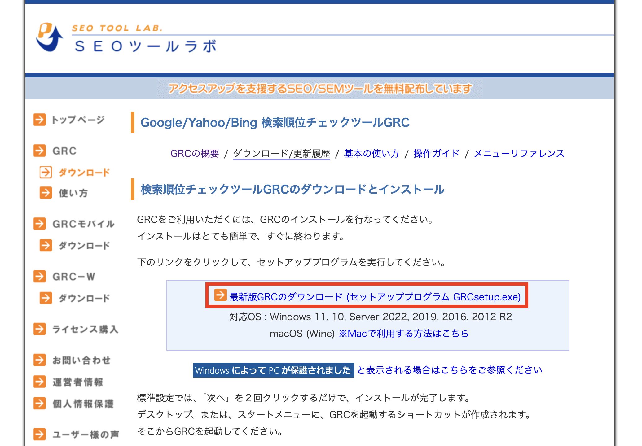Click the macOS (Wine) text
642x446 pixels.
click(x=302, y=334)
